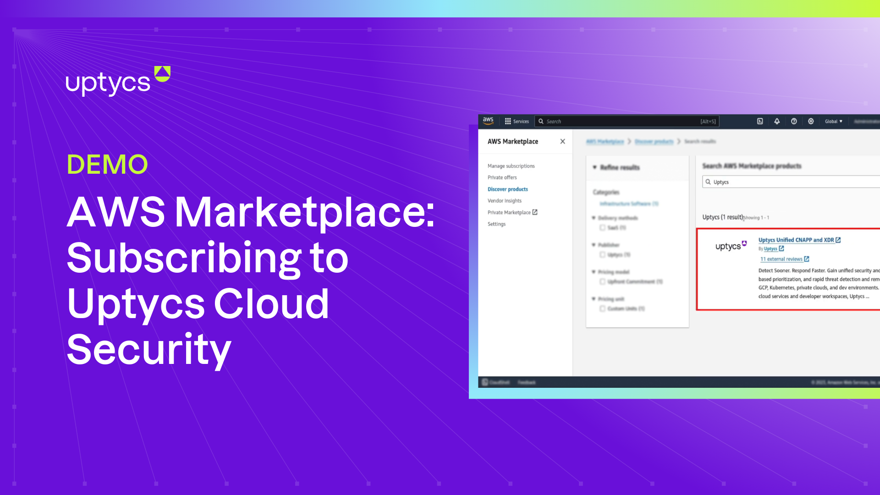880x495 pixels.
Task: Toggle the Uptycs publisher filter checkbox
Action: (603, 254)
